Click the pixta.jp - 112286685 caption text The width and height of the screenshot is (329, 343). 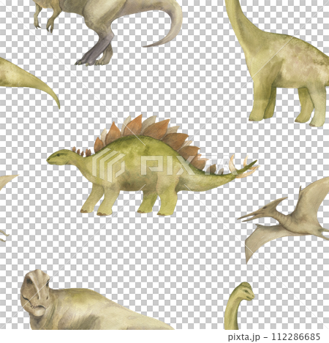pyautogui.click(x=274, y=337)
